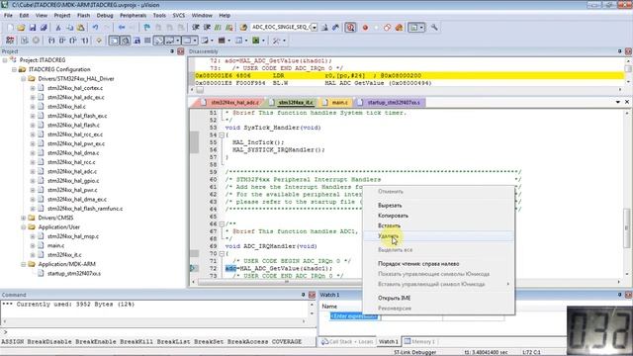633x356 pixels.
Task: Click the Run icon in the debug toolbar
Action: pyautogui.click(x=25, y=41)
